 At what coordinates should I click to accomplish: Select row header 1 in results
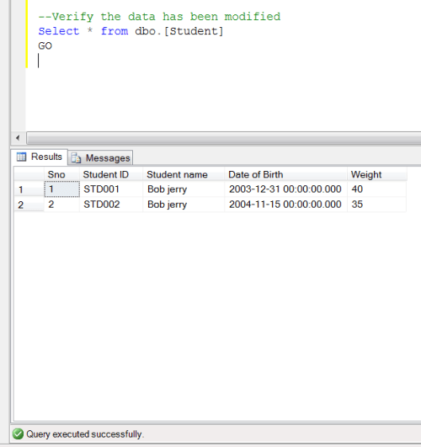tap(29, 189)
